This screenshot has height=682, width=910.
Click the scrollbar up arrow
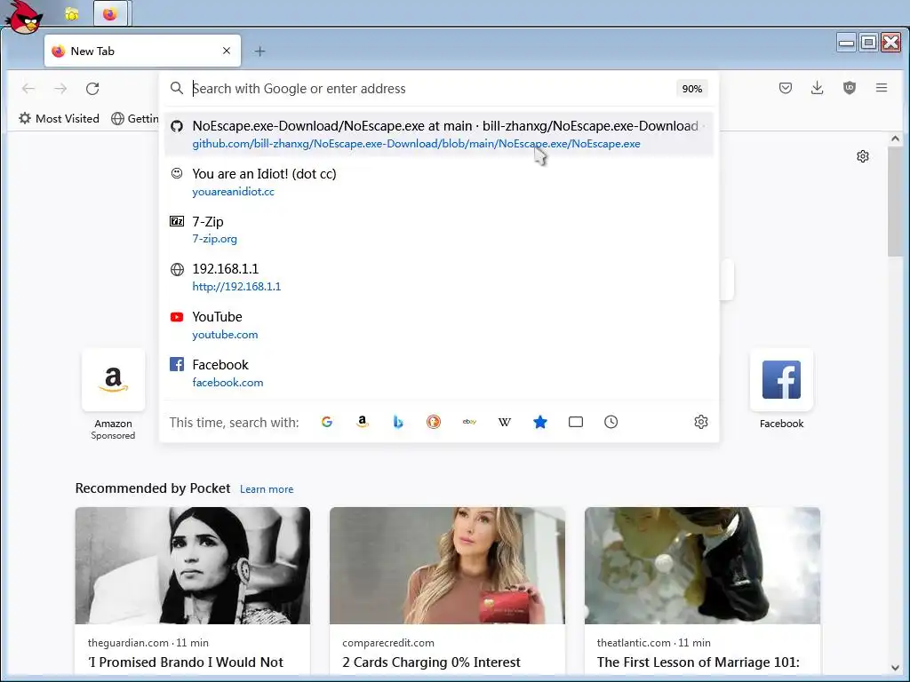895,139
